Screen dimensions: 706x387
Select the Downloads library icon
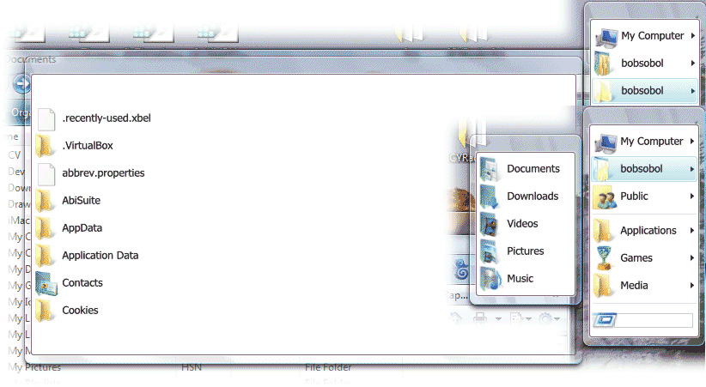(490, 197)
